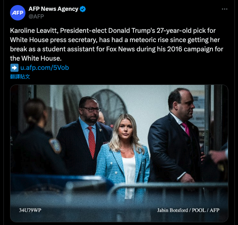Click the @AFP handle

(36, 16)
